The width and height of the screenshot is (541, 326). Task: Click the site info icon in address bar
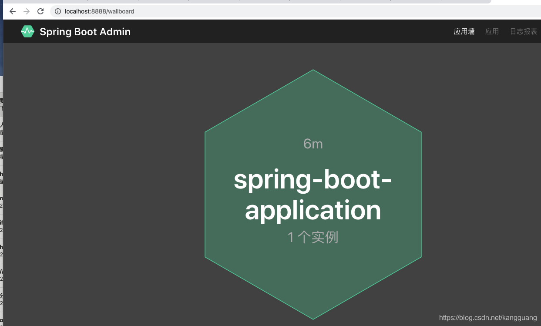click(58, 11)
